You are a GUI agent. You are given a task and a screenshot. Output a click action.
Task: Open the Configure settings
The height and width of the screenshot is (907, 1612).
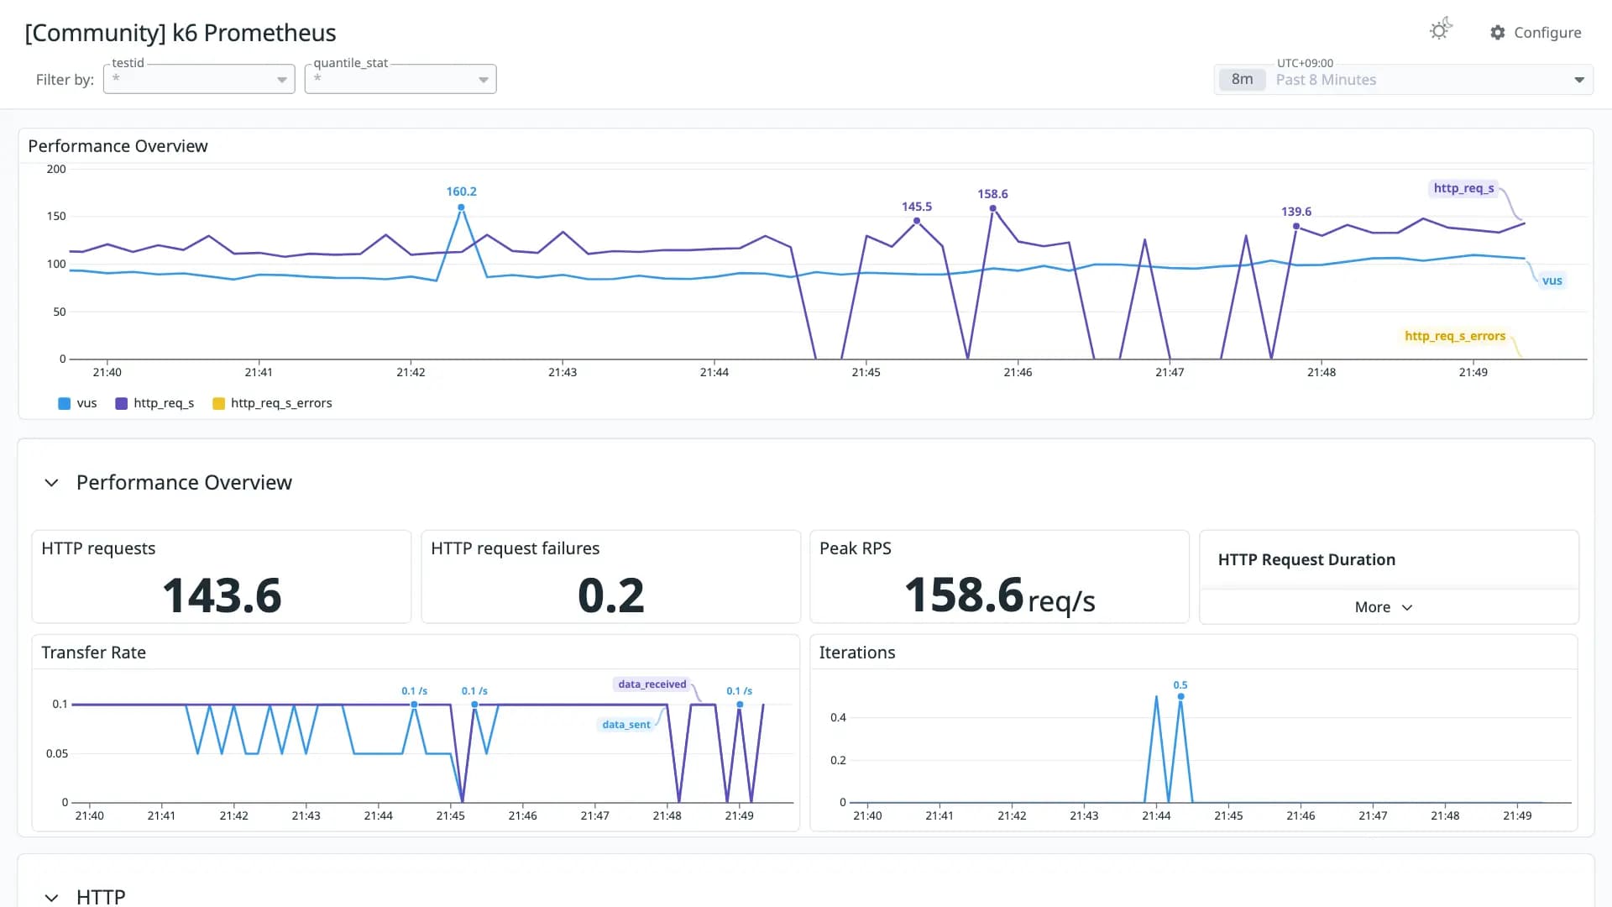(x=1536, y=32)
